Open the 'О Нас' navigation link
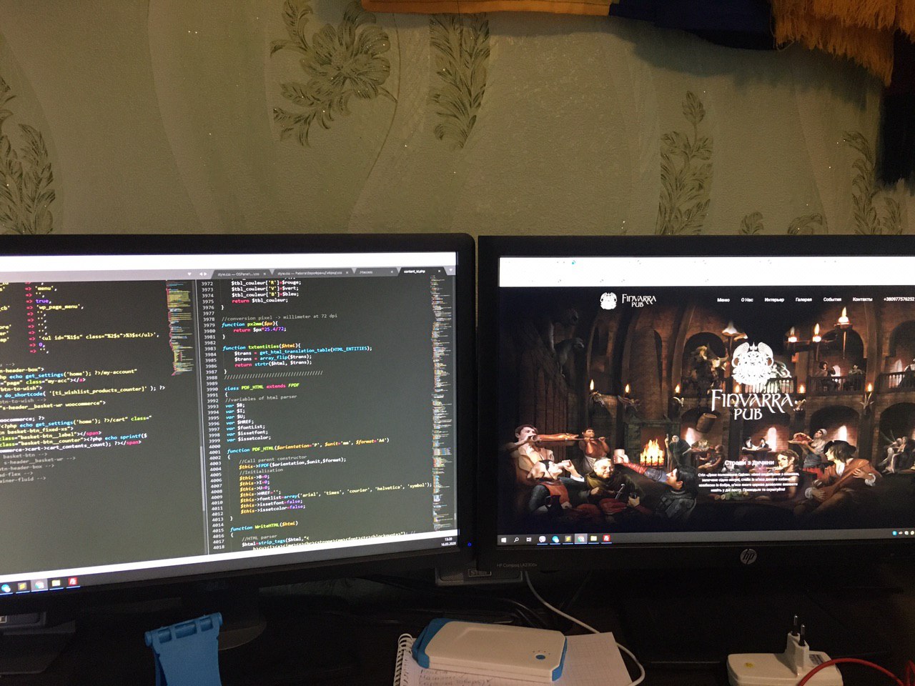 (x=747, y=300)
